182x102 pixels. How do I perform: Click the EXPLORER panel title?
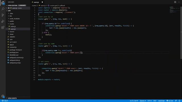click(x=11, y=2)
